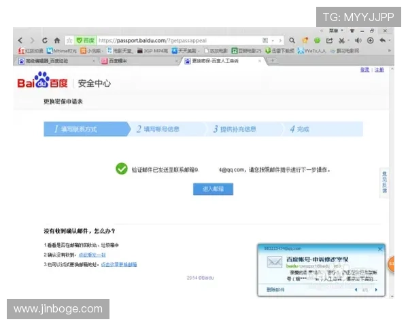
Task: Open the 红 red bookmark
Action: [x=31, y=51]
